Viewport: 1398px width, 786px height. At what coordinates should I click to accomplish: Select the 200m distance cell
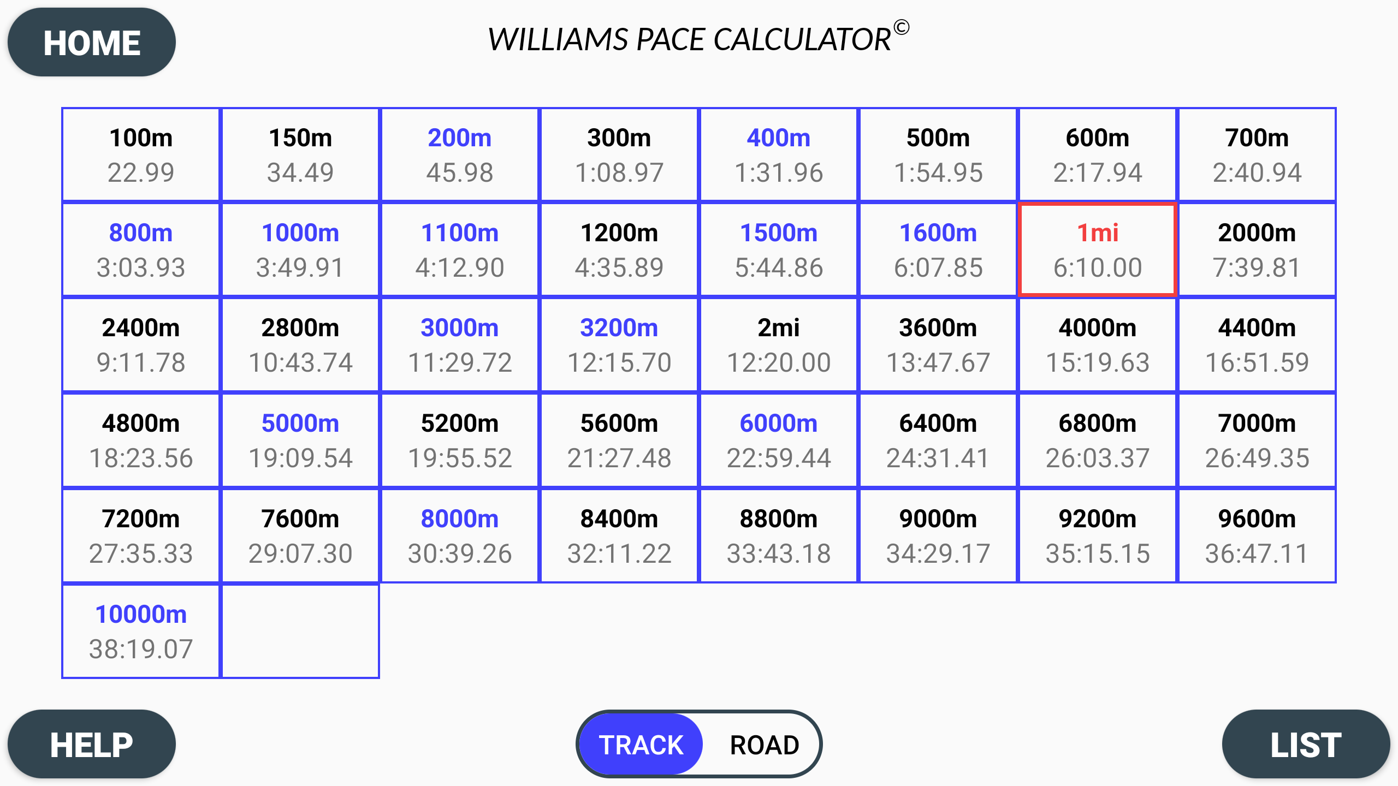coord(460,138)
